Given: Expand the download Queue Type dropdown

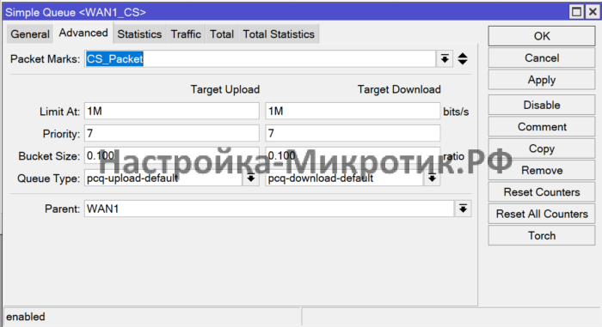Looking at the screenshot, I should point(432,179).
